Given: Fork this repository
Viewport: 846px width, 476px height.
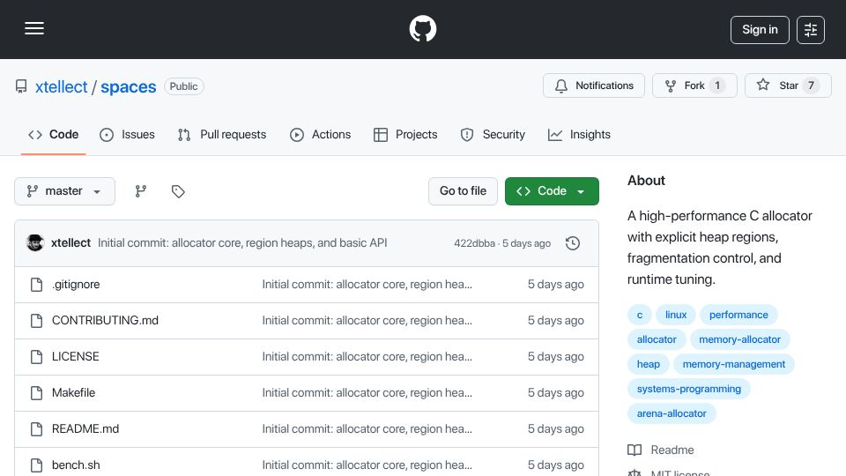Looking at the screenshot, I should pos(694,86).
